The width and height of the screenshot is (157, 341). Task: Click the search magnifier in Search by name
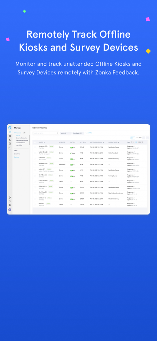(x=57, y=133)
